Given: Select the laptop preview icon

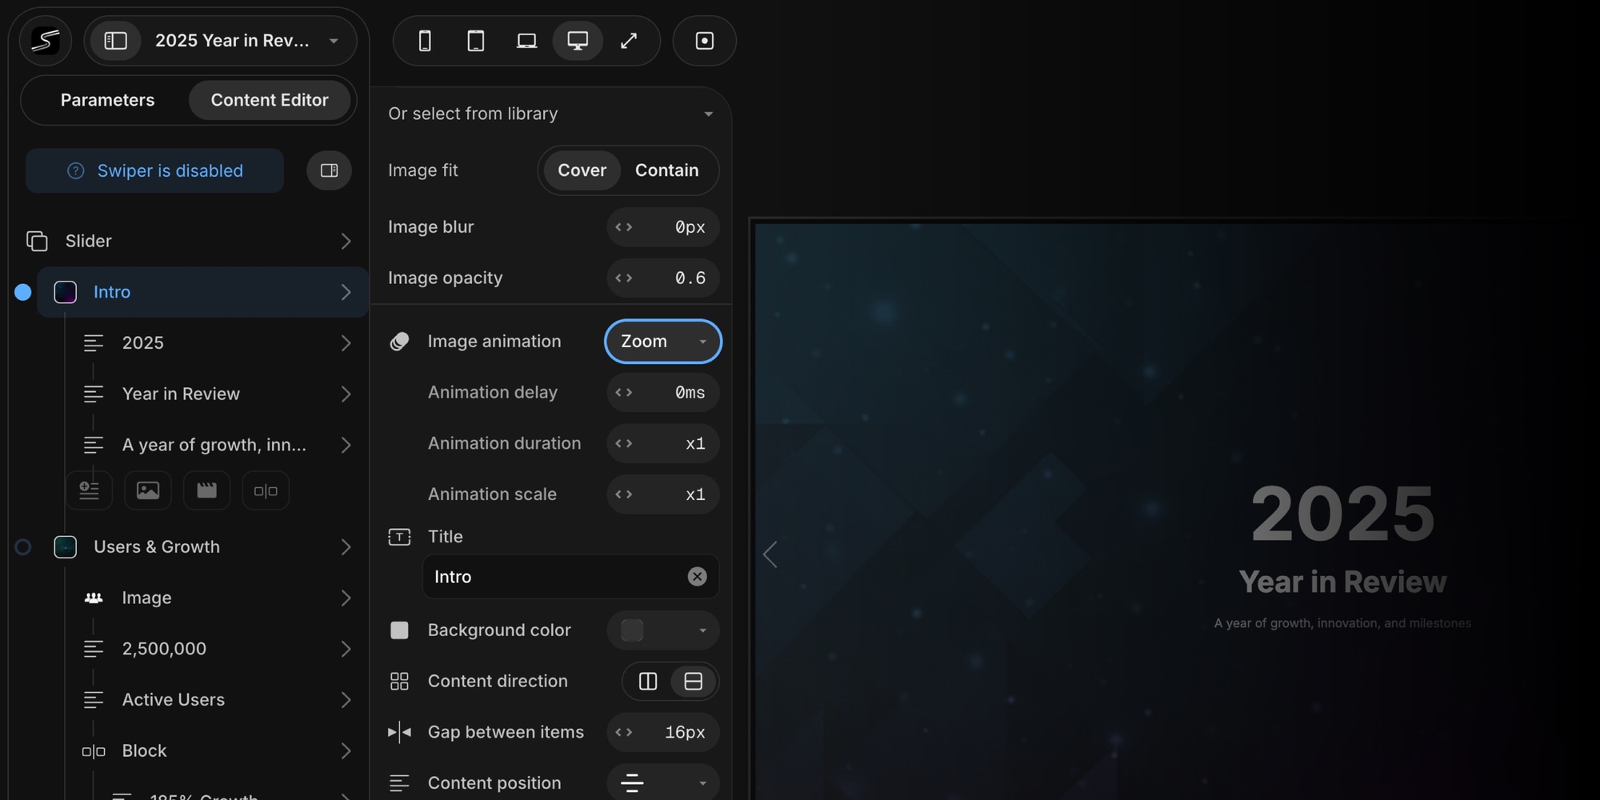Looking at the screenshot, I should pos(526,41).
